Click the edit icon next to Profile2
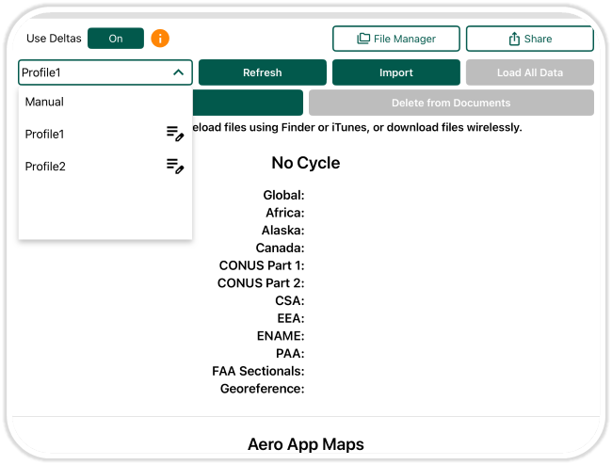 pyautogui.click(x=175, y=167)
